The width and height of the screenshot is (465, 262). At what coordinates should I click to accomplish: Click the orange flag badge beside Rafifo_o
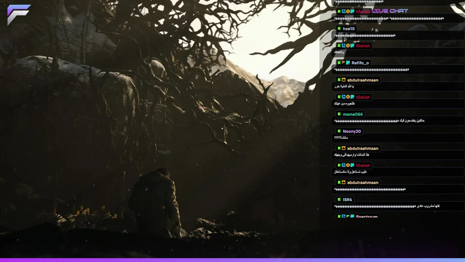344,63
